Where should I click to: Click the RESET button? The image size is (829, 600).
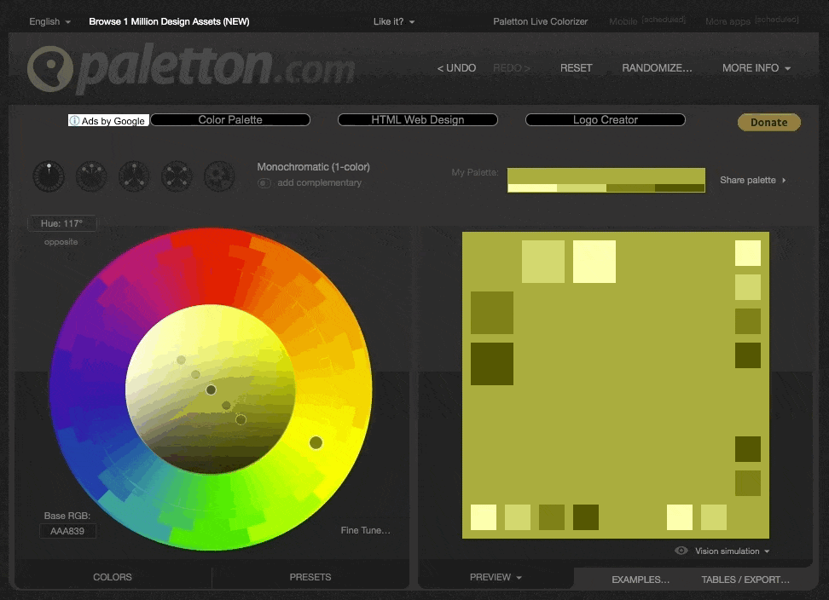pos(577,68)
